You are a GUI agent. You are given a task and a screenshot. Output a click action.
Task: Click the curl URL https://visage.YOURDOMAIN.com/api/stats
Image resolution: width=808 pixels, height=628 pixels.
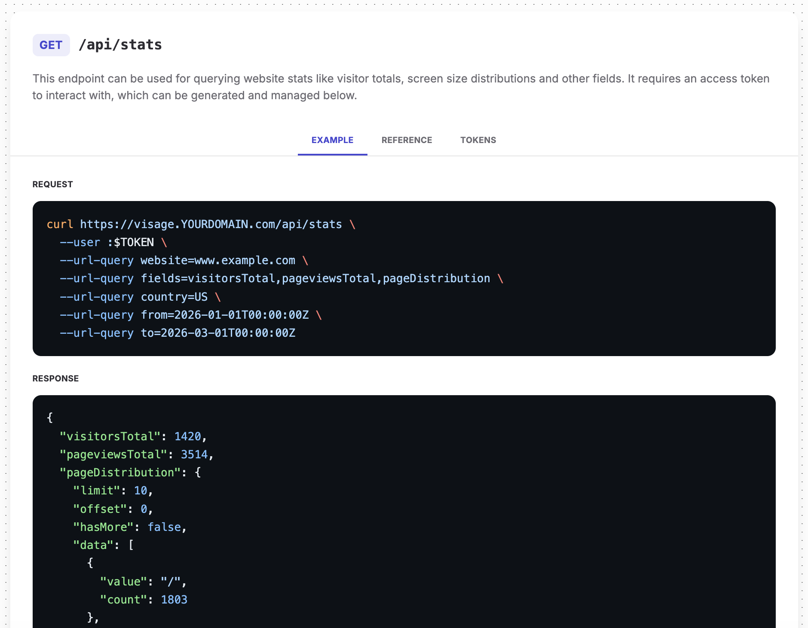click(211, 224)
